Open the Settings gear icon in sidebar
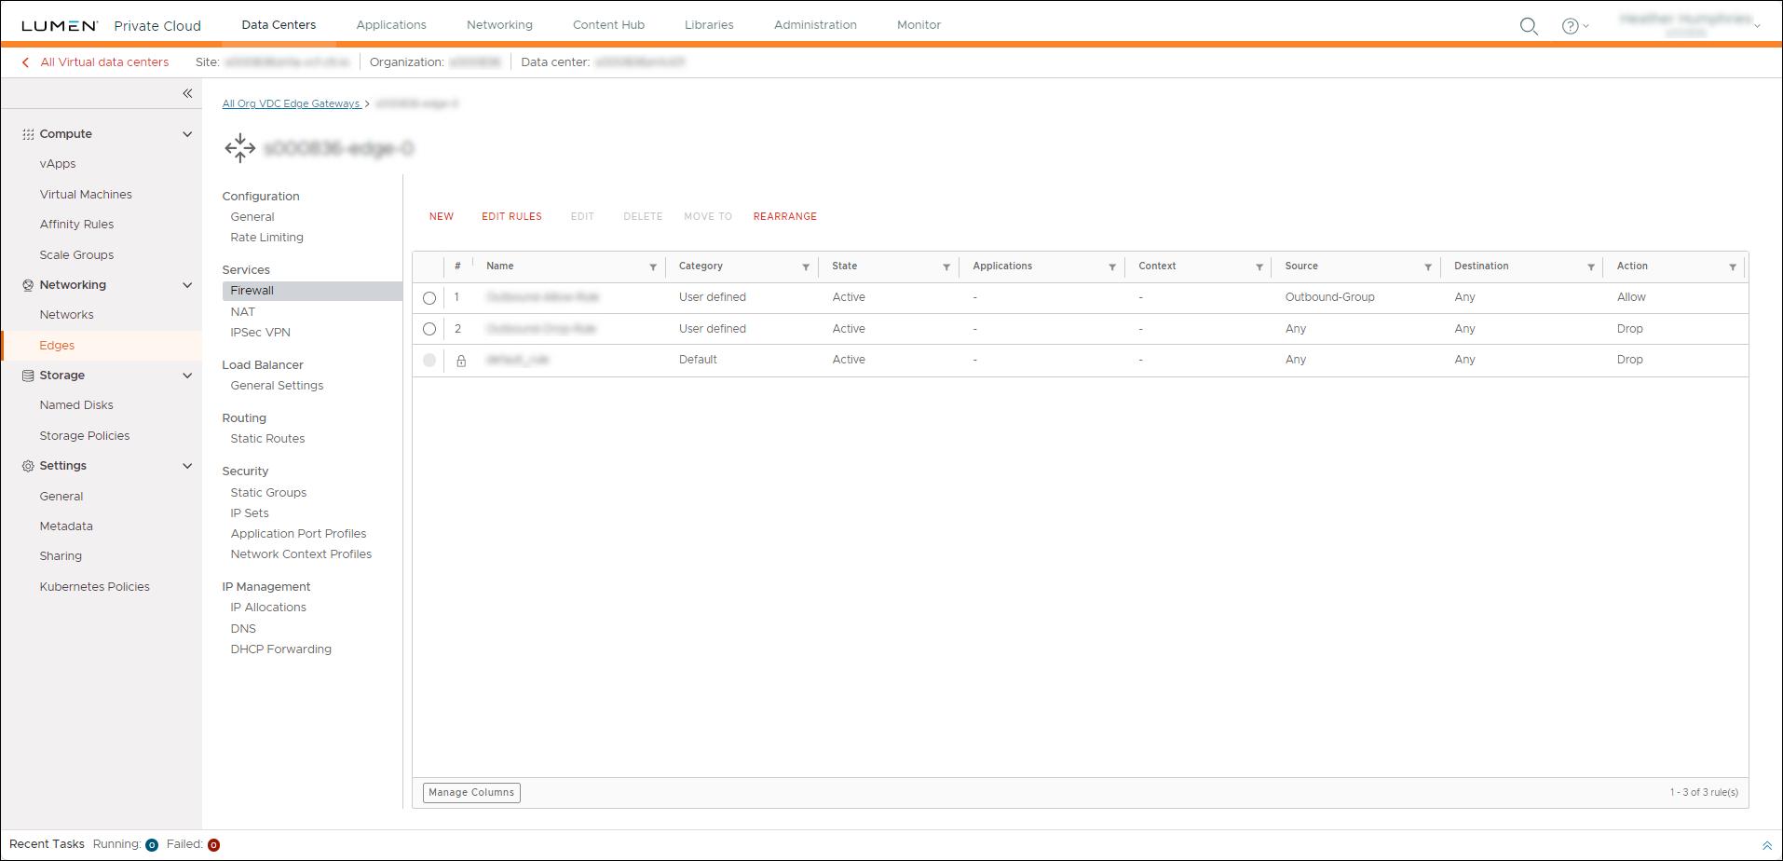 (x=25, y=465)
